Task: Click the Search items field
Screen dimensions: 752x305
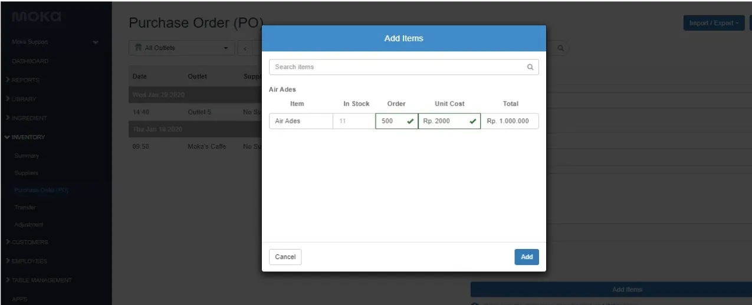Action: click(x=404, y=67)
